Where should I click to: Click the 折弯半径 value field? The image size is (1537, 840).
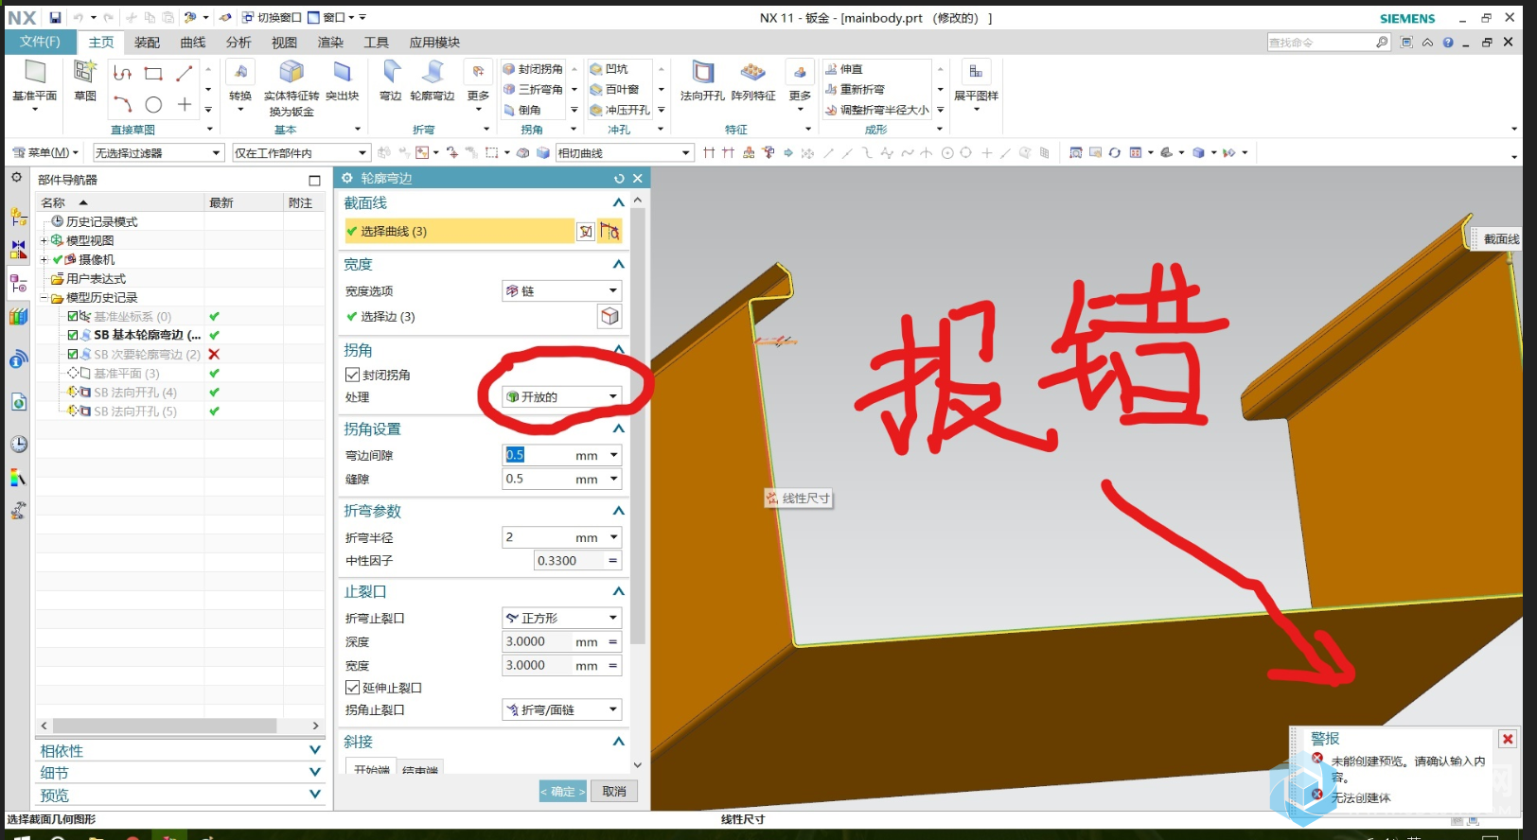pyautogui.click(x=538, y=537)
